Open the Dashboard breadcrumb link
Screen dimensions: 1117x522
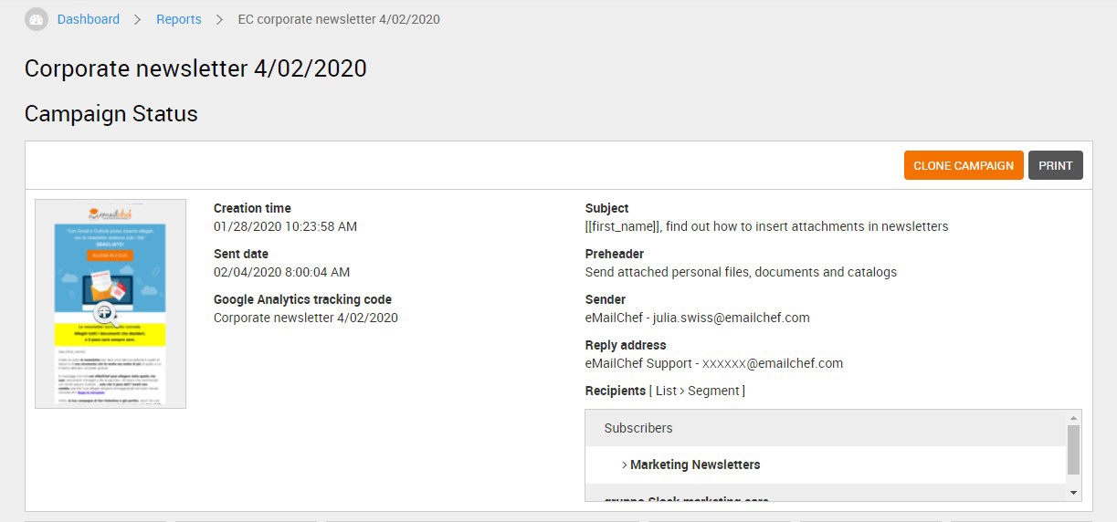click(89, 19)
